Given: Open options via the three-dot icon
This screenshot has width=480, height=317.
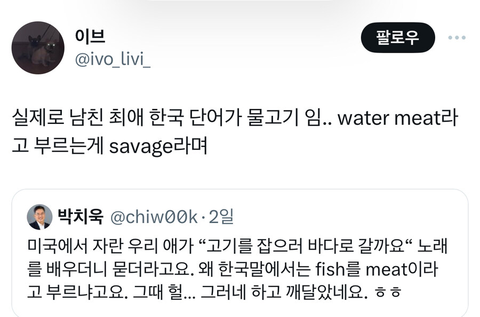Looking at the screenshot, I should 456,36.
